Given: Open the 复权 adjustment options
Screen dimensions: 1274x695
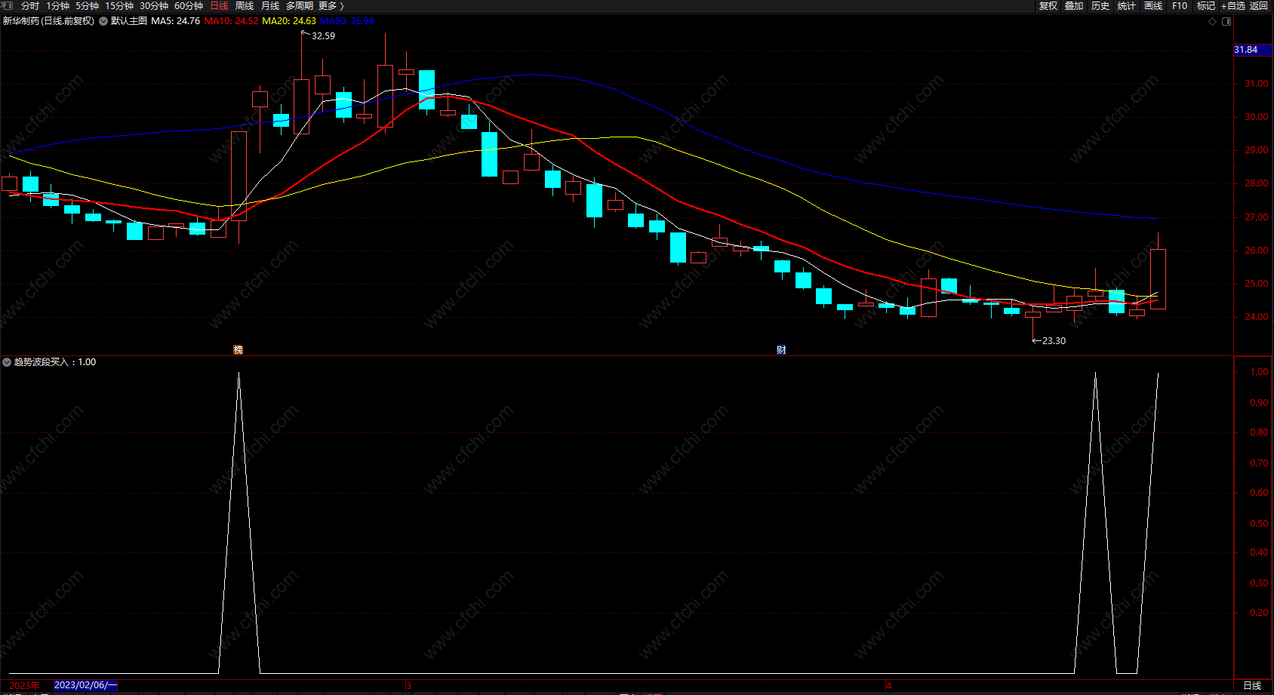Looking at the screenshot, I should click(1048, 6).
